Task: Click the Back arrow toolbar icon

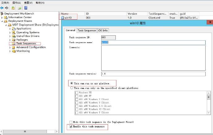Action: tap(2, 8)
